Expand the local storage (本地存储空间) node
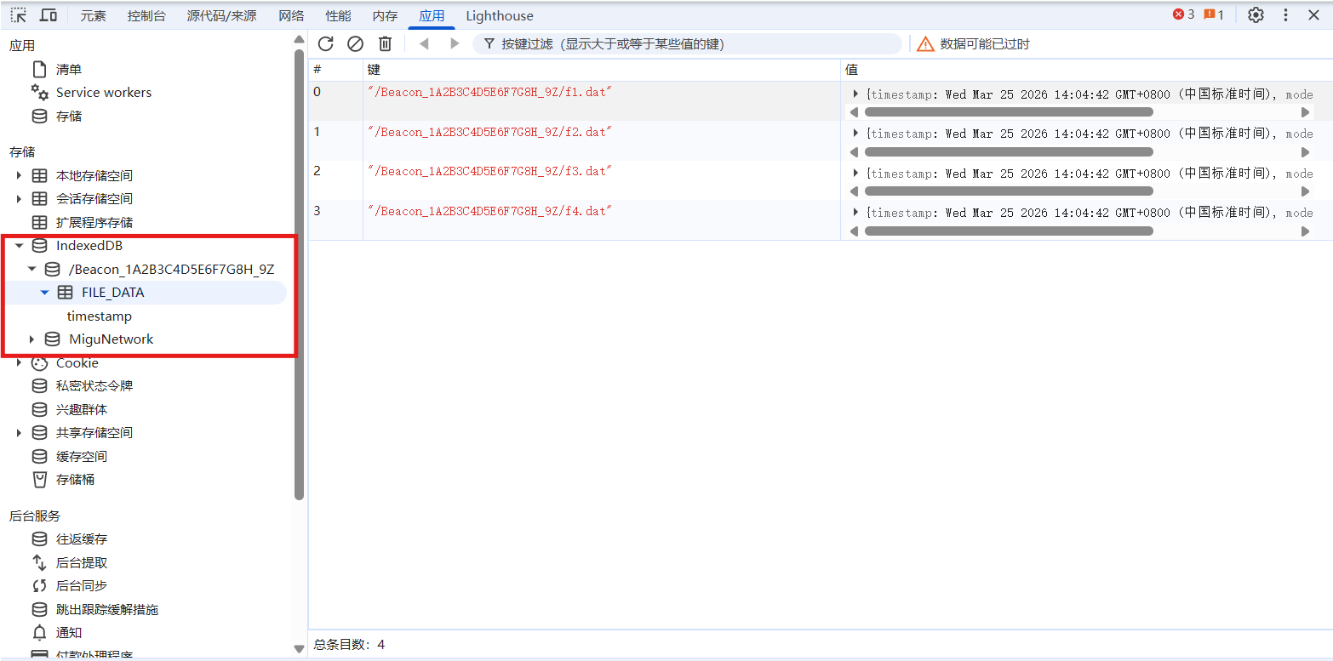This screenshot has height=661, width=1333. point(19,176)
